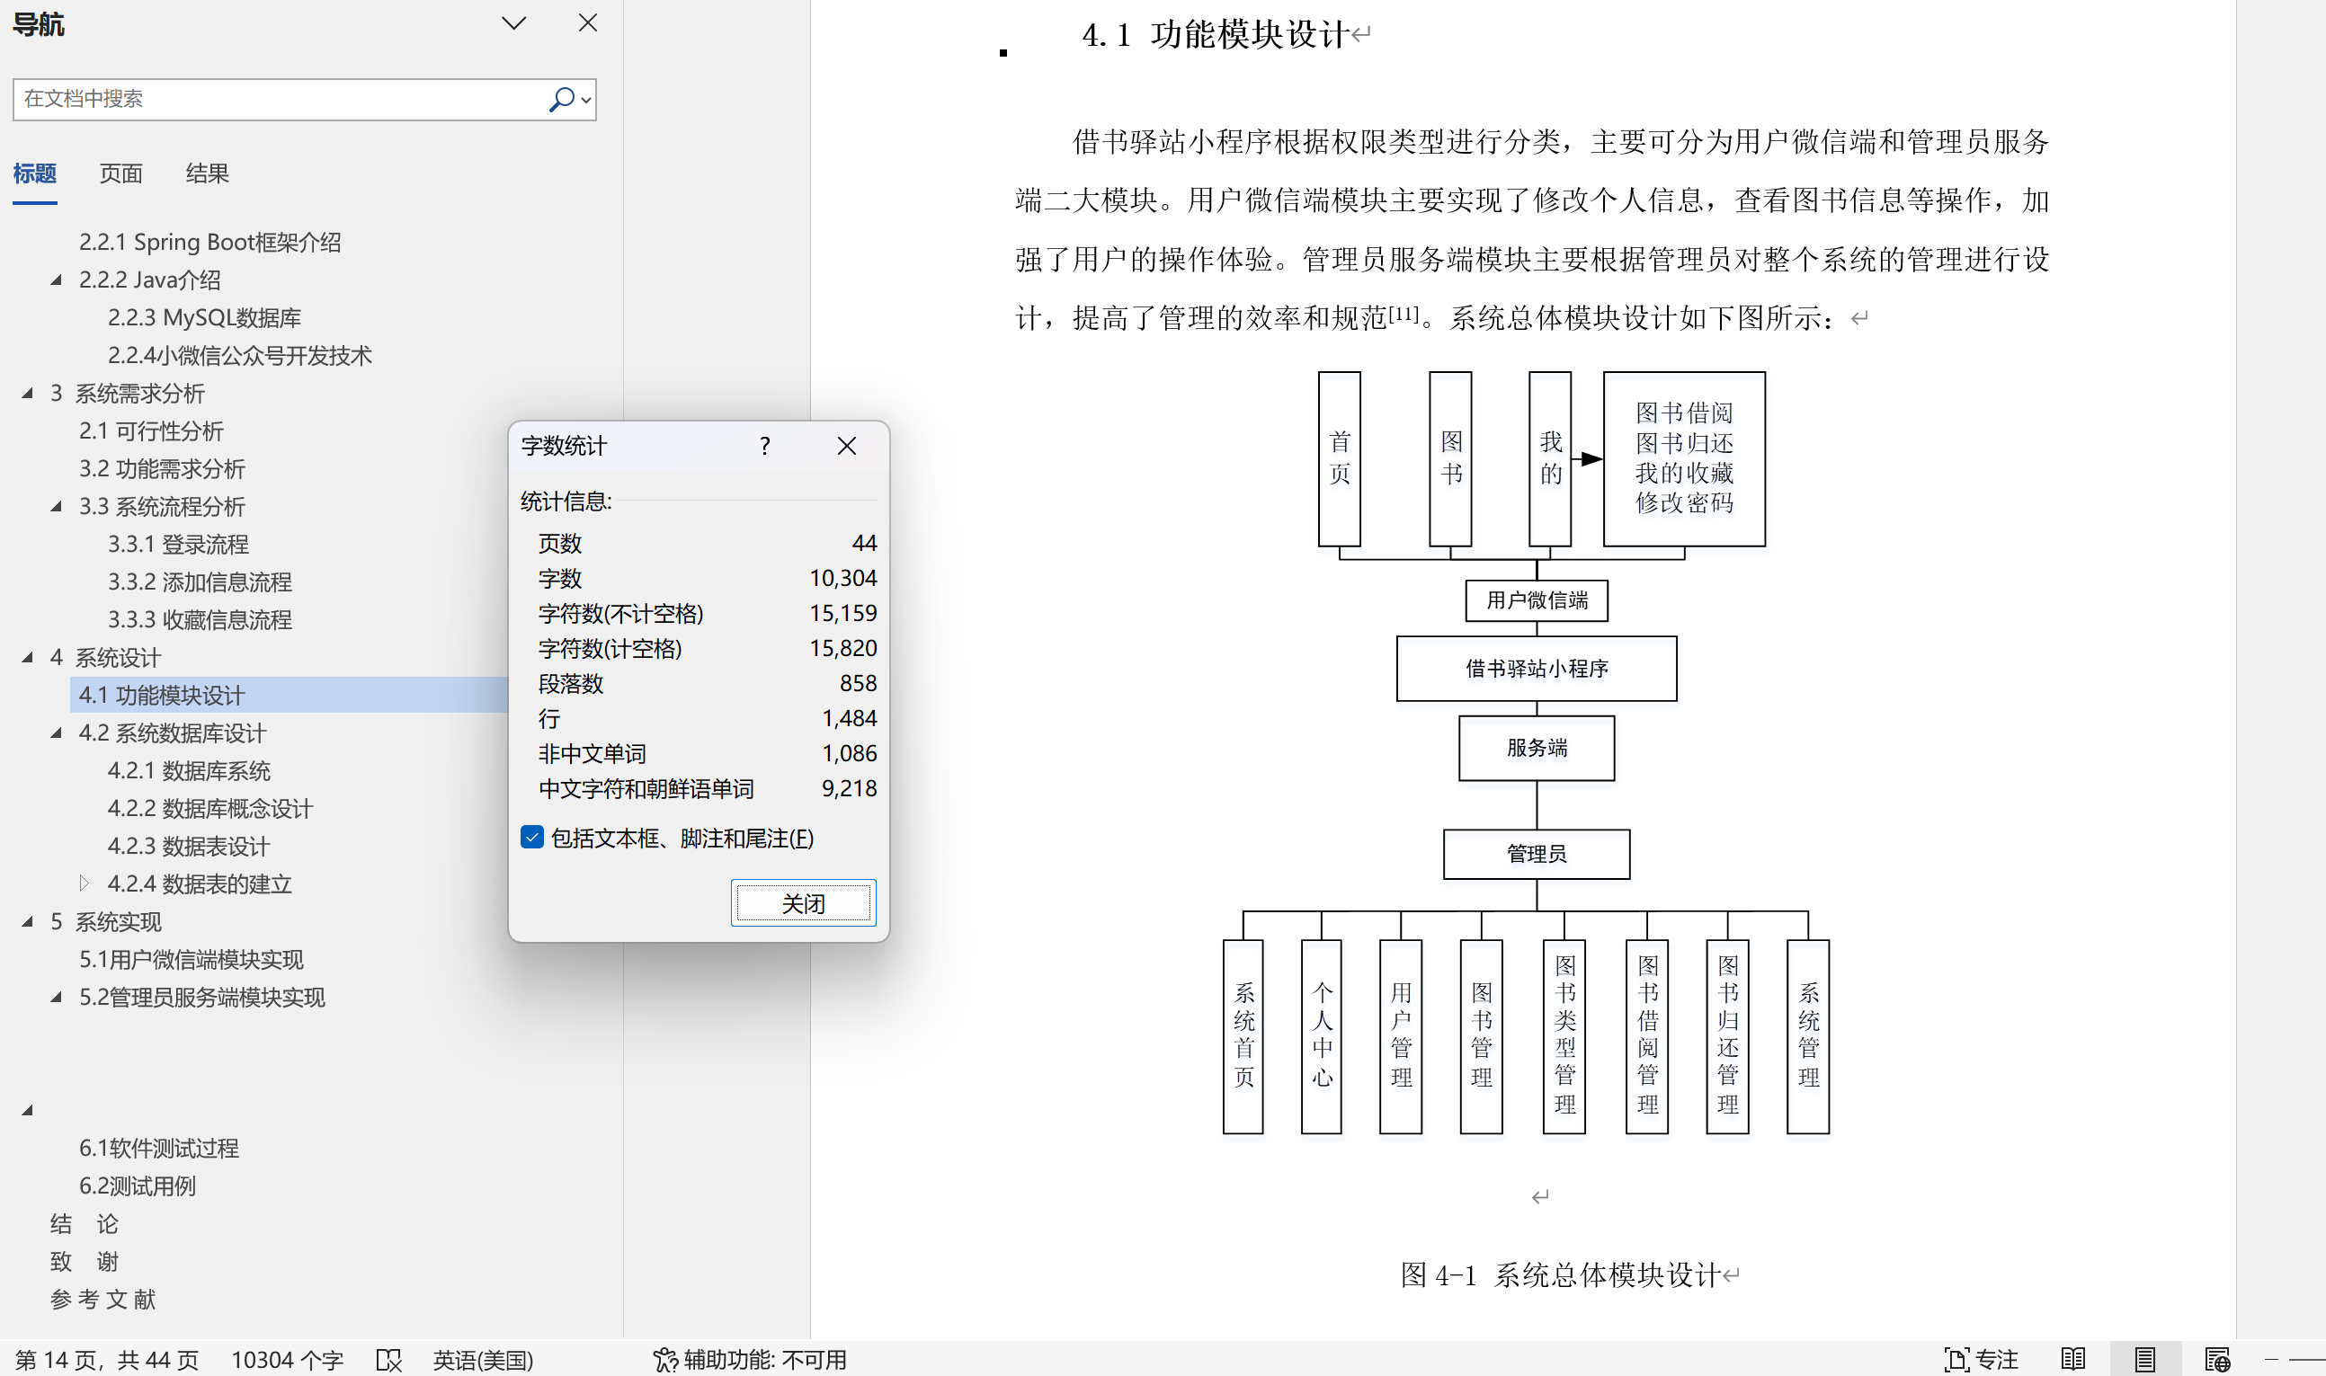Switch to the 标题 tab
The height and width of the screenshot is (1376, 2326).
pos(35,173)
